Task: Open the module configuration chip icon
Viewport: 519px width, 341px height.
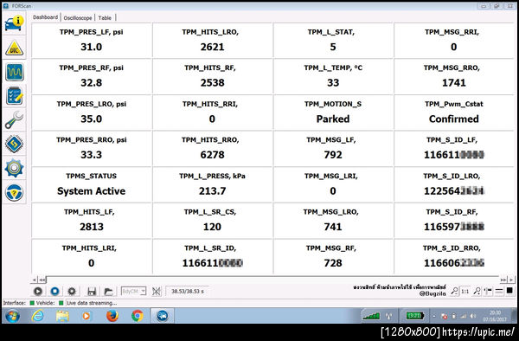Action: click(x=14, y=144)
